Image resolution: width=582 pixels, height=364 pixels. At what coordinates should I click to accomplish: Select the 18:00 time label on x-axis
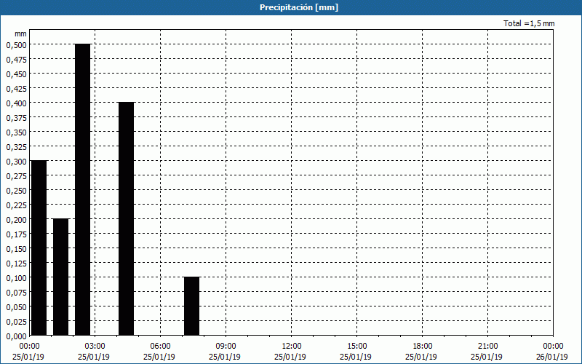tap(423, 347)
